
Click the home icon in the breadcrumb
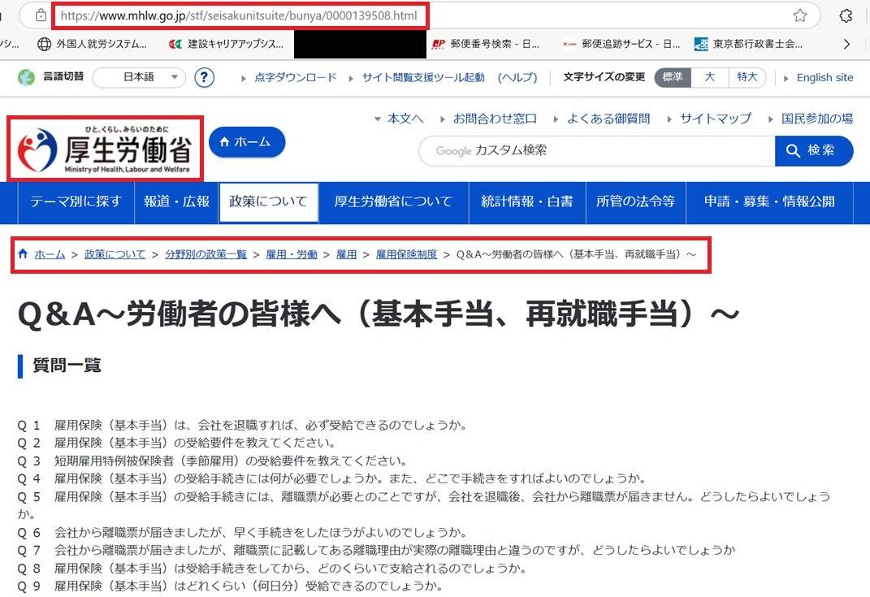[23, 254]
